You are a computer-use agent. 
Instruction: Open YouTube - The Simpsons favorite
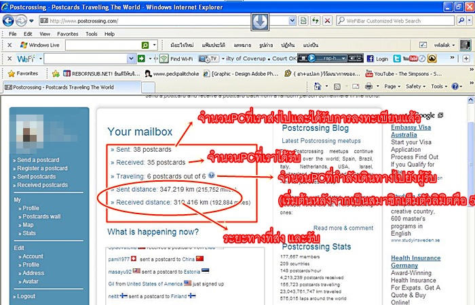[x=404, y=73]
